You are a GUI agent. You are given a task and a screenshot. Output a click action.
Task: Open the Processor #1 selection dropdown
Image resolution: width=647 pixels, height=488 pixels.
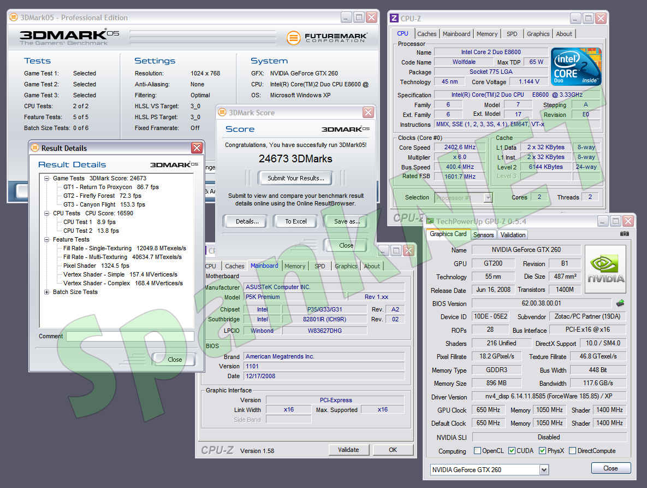[488, 198]
